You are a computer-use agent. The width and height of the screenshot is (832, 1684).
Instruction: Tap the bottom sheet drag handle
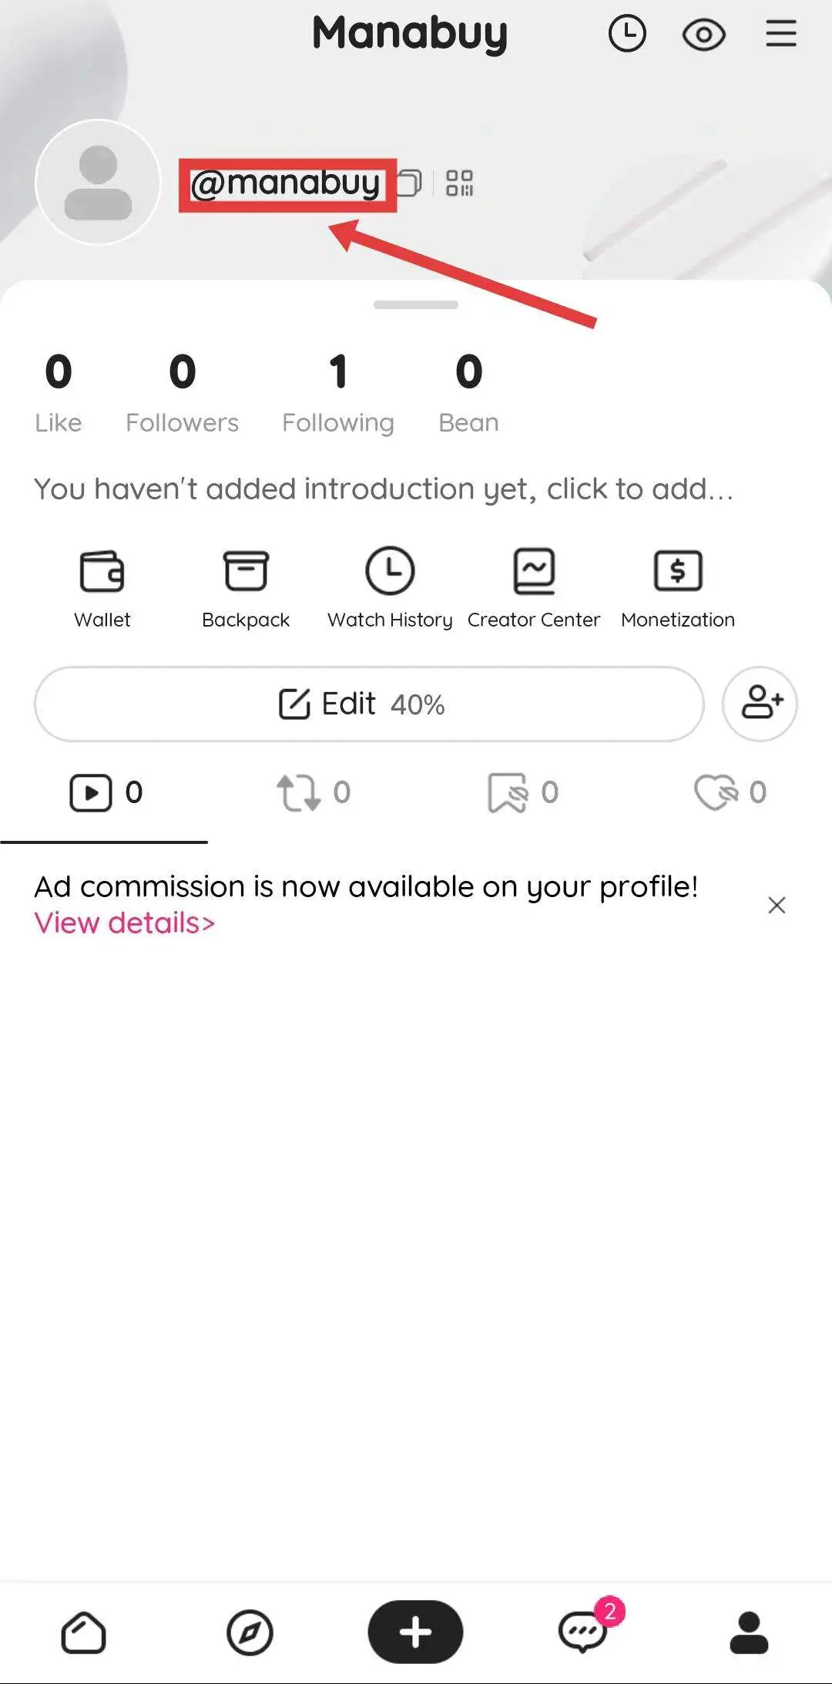pyautogui.click(x=416, y=304)
